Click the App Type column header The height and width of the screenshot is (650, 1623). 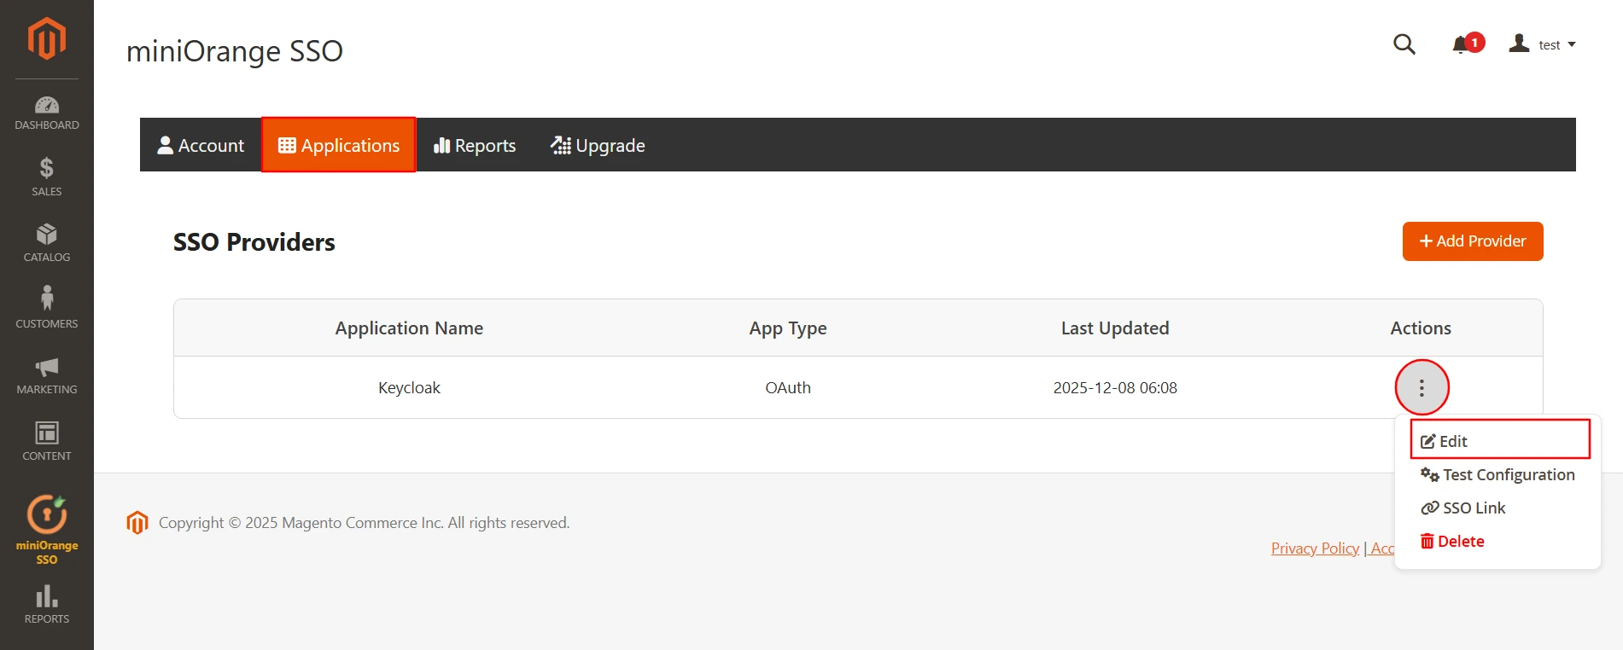click(788, 328)
